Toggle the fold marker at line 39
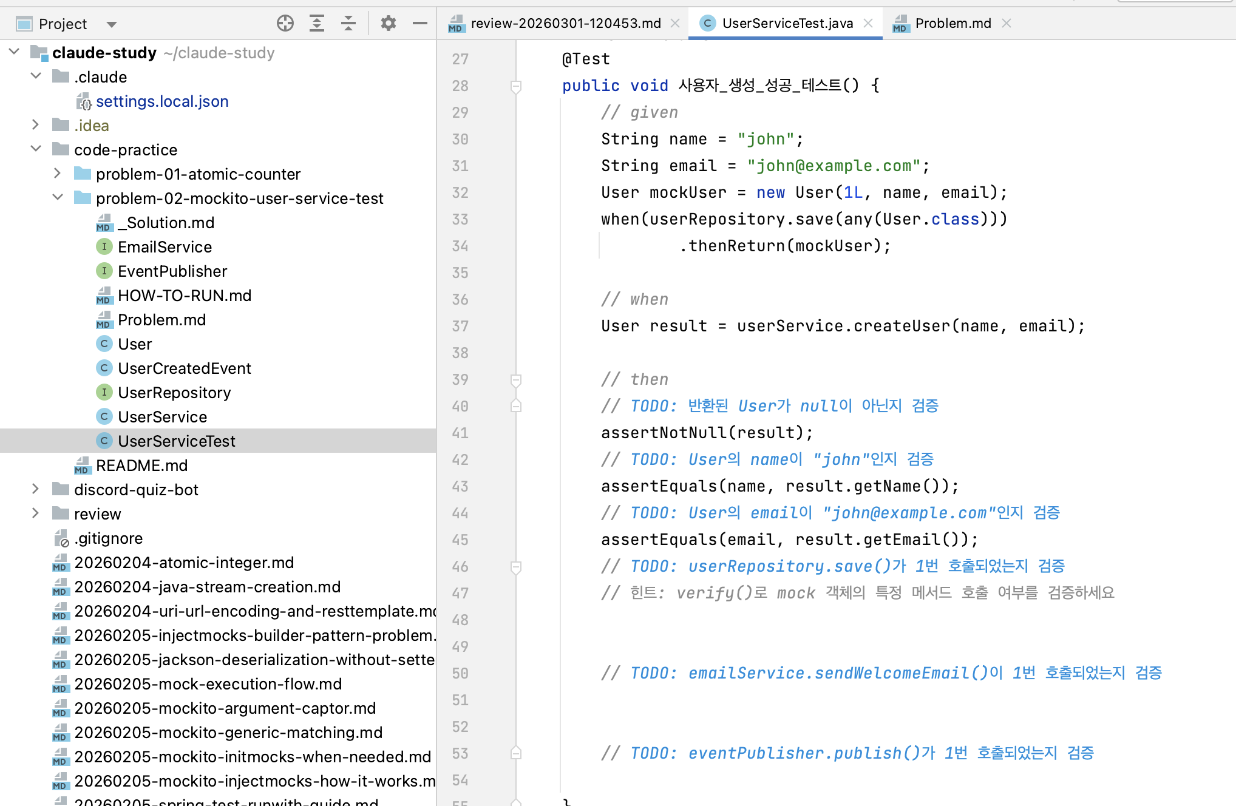The width and height of the screenshot is (1236, 806). coord(516,380)
